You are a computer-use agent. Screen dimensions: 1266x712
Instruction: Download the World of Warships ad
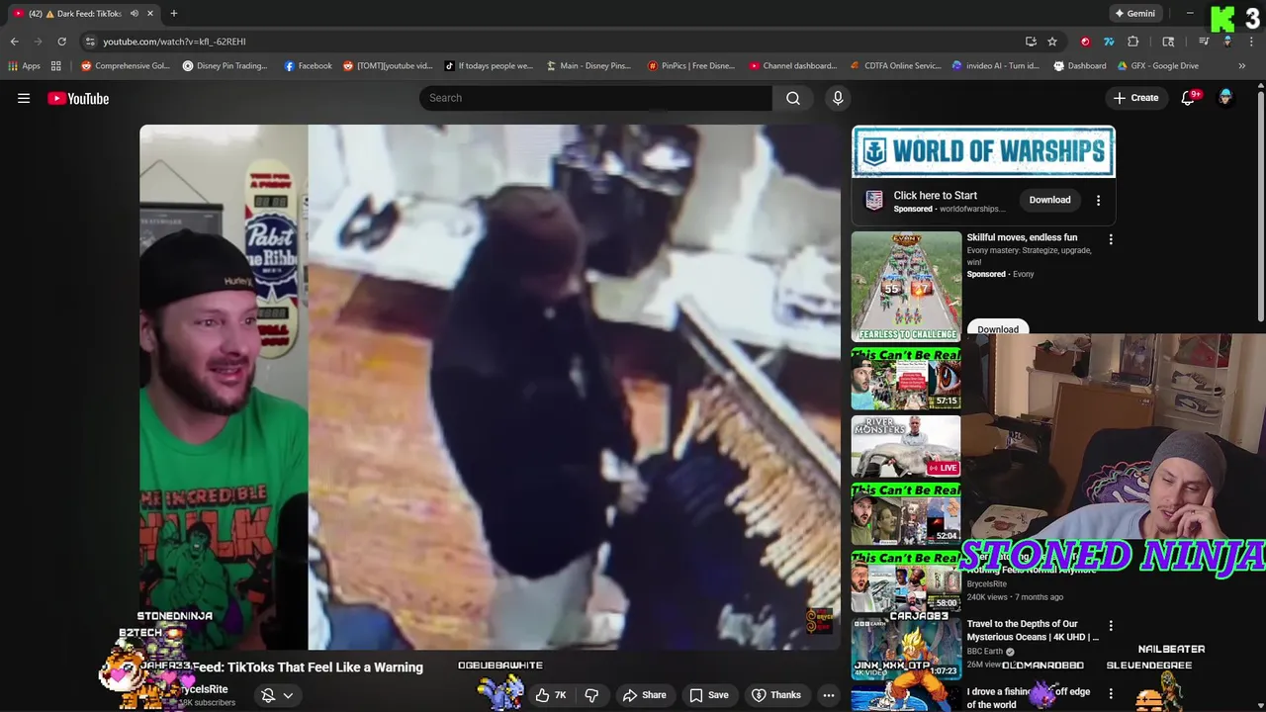click(x=1049, y=200)
